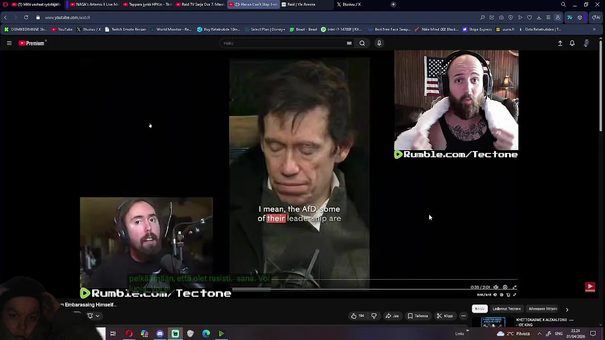
Task: Open Windows notification center icon
Action: click(x=593, y=333)
